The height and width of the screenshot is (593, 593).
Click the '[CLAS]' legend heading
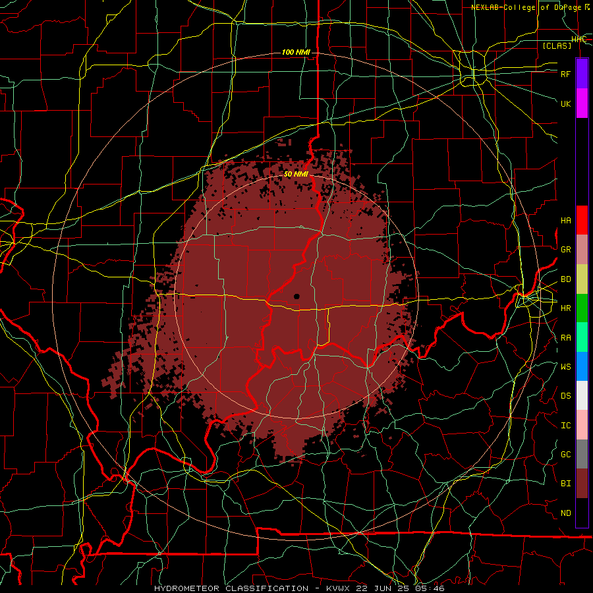pos(557,45)
